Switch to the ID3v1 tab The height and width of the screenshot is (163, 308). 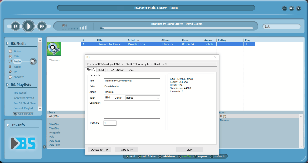coord(101,70)
